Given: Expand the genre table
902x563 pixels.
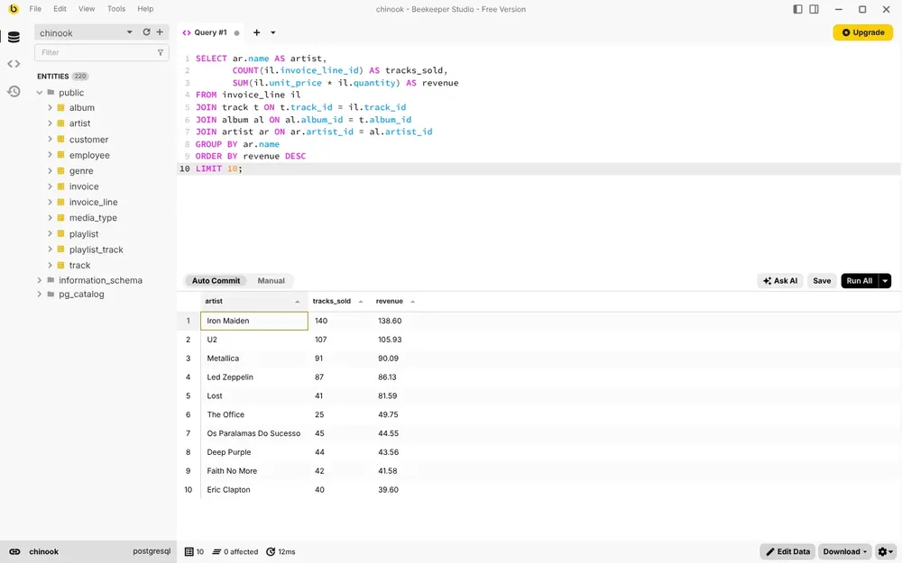Looking at the screenshot, I should point(50,170).
